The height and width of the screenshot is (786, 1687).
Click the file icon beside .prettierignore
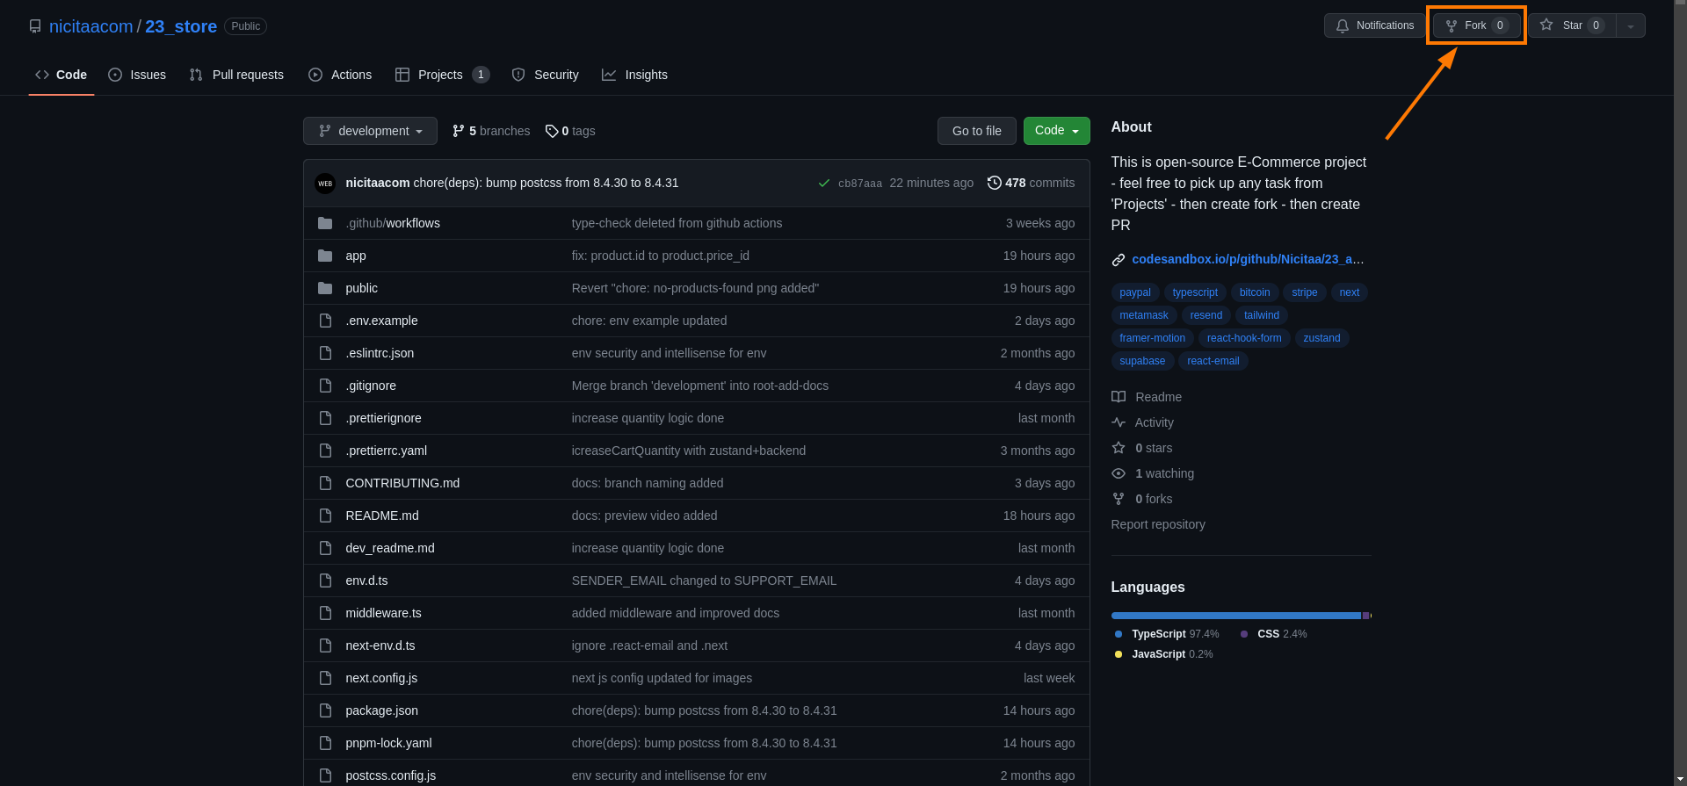(x=325, y=418)
